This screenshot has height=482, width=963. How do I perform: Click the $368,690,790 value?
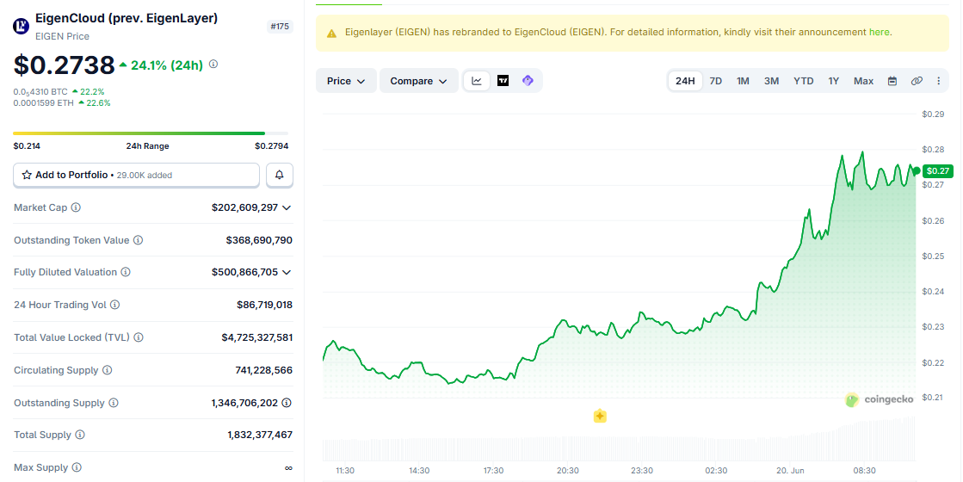tap(259, 240)
